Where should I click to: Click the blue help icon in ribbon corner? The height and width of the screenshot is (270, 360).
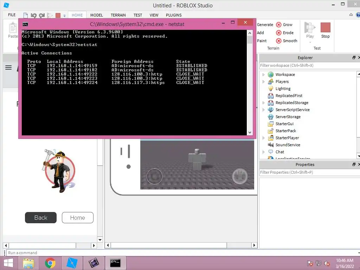coord(358,15)
